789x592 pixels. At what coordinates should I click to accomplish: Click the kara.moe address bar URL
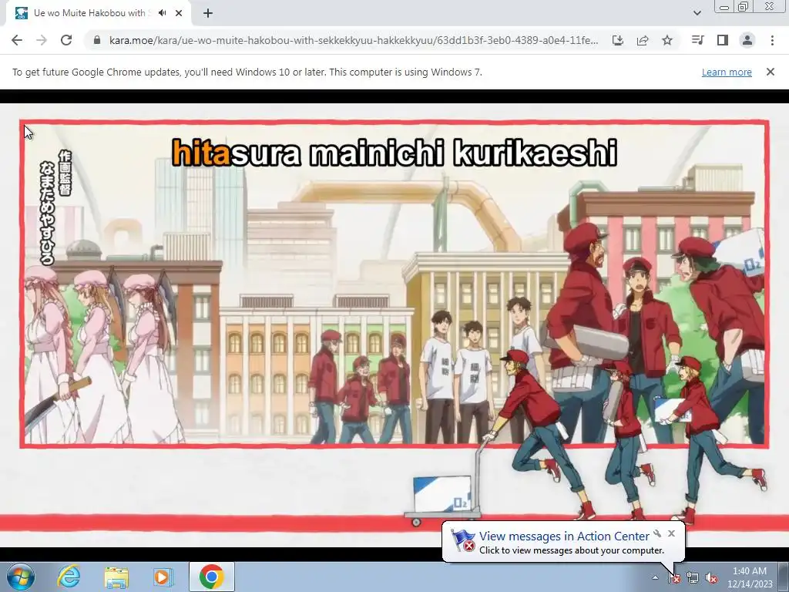(x=353, y=40)
